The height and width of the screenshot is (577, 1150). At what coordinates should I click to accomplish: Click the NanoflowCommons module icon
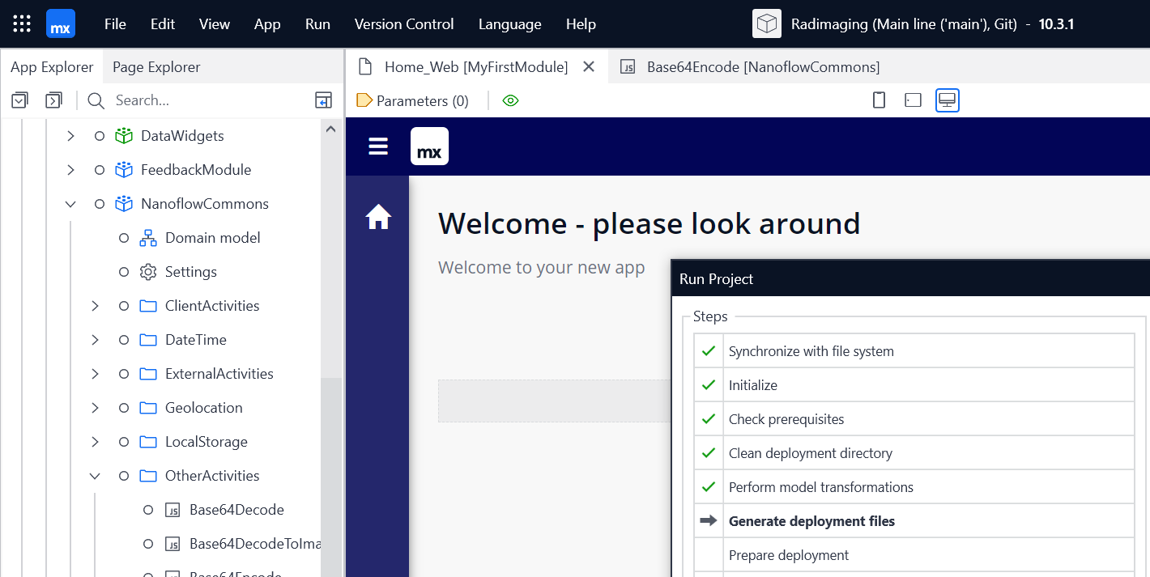pos(123,204)
